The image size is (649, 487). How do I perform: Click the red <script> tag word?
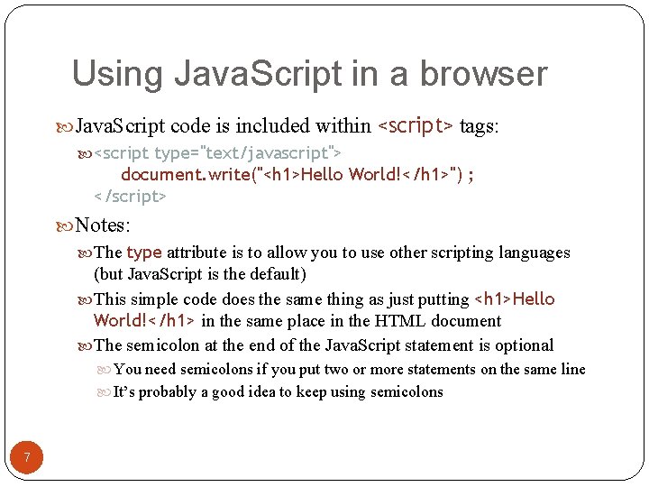tap(416, 126)
